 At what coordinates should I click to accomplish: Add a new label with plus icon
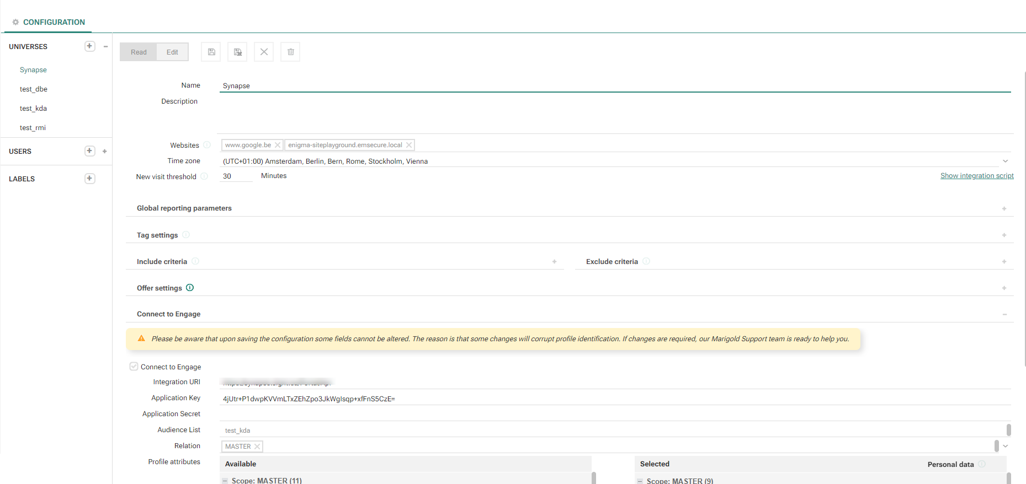[89, 179]
